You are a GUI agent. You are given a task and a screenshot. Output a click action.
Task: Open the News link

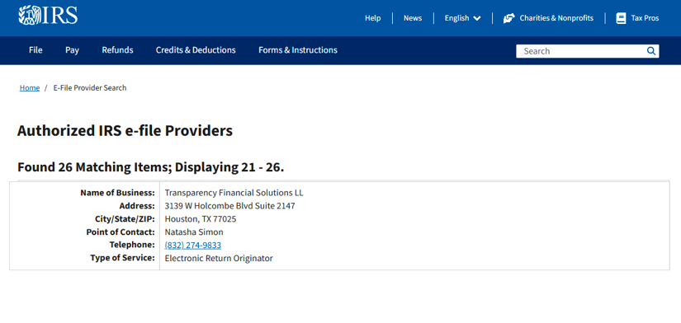pos(413,18)
